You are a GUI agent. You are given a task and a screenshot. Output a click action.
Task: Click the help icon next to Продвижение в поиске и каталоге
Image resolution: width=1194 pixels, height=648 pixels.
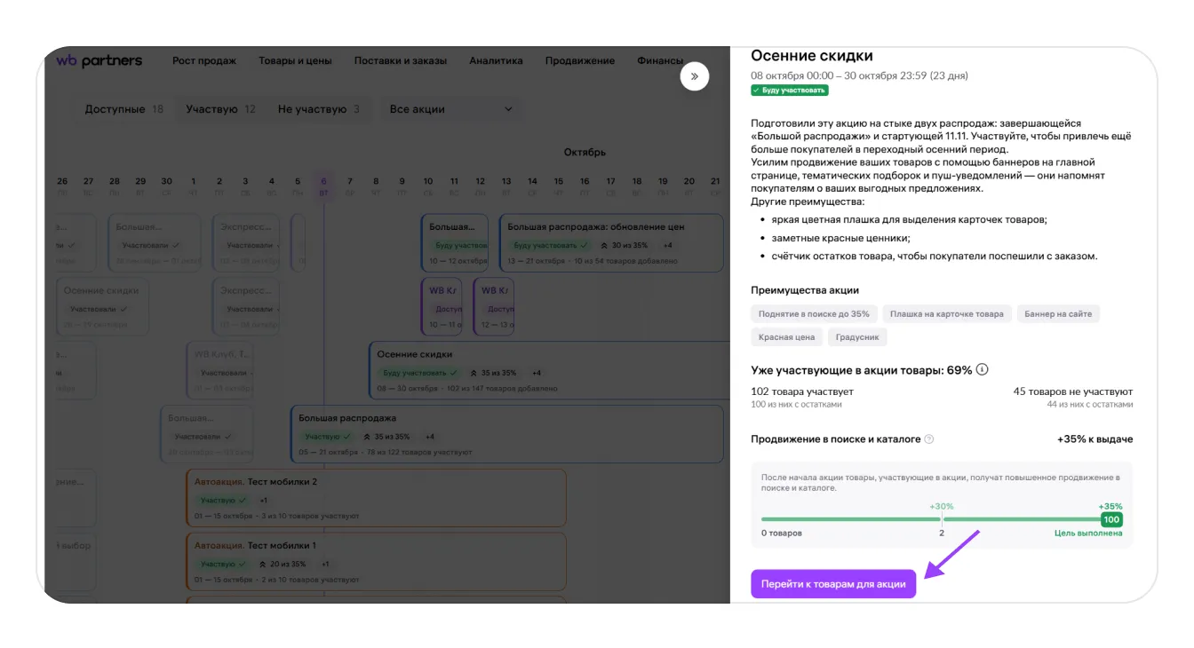(x=929, y=439)
